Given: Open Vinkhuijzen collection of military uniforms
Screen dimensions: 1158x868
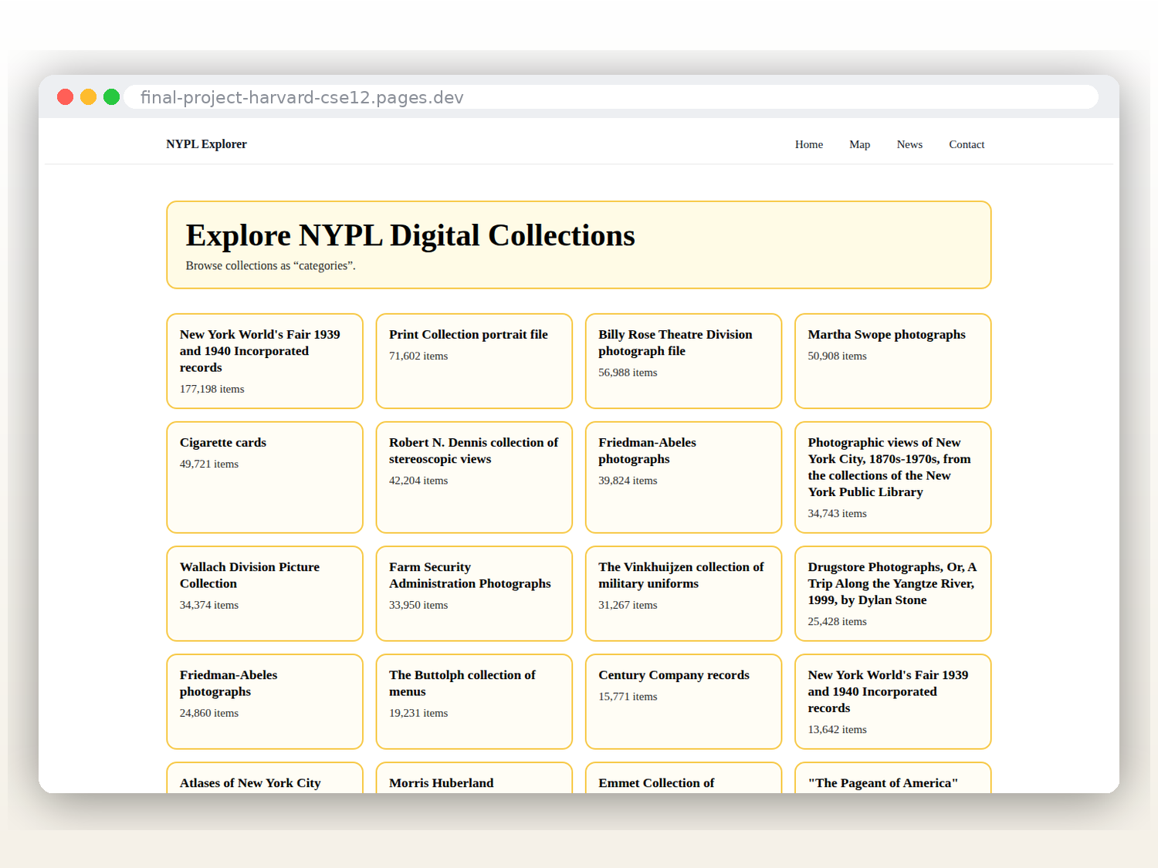Looking at the screenshot, I should click(x=683, y=593).
